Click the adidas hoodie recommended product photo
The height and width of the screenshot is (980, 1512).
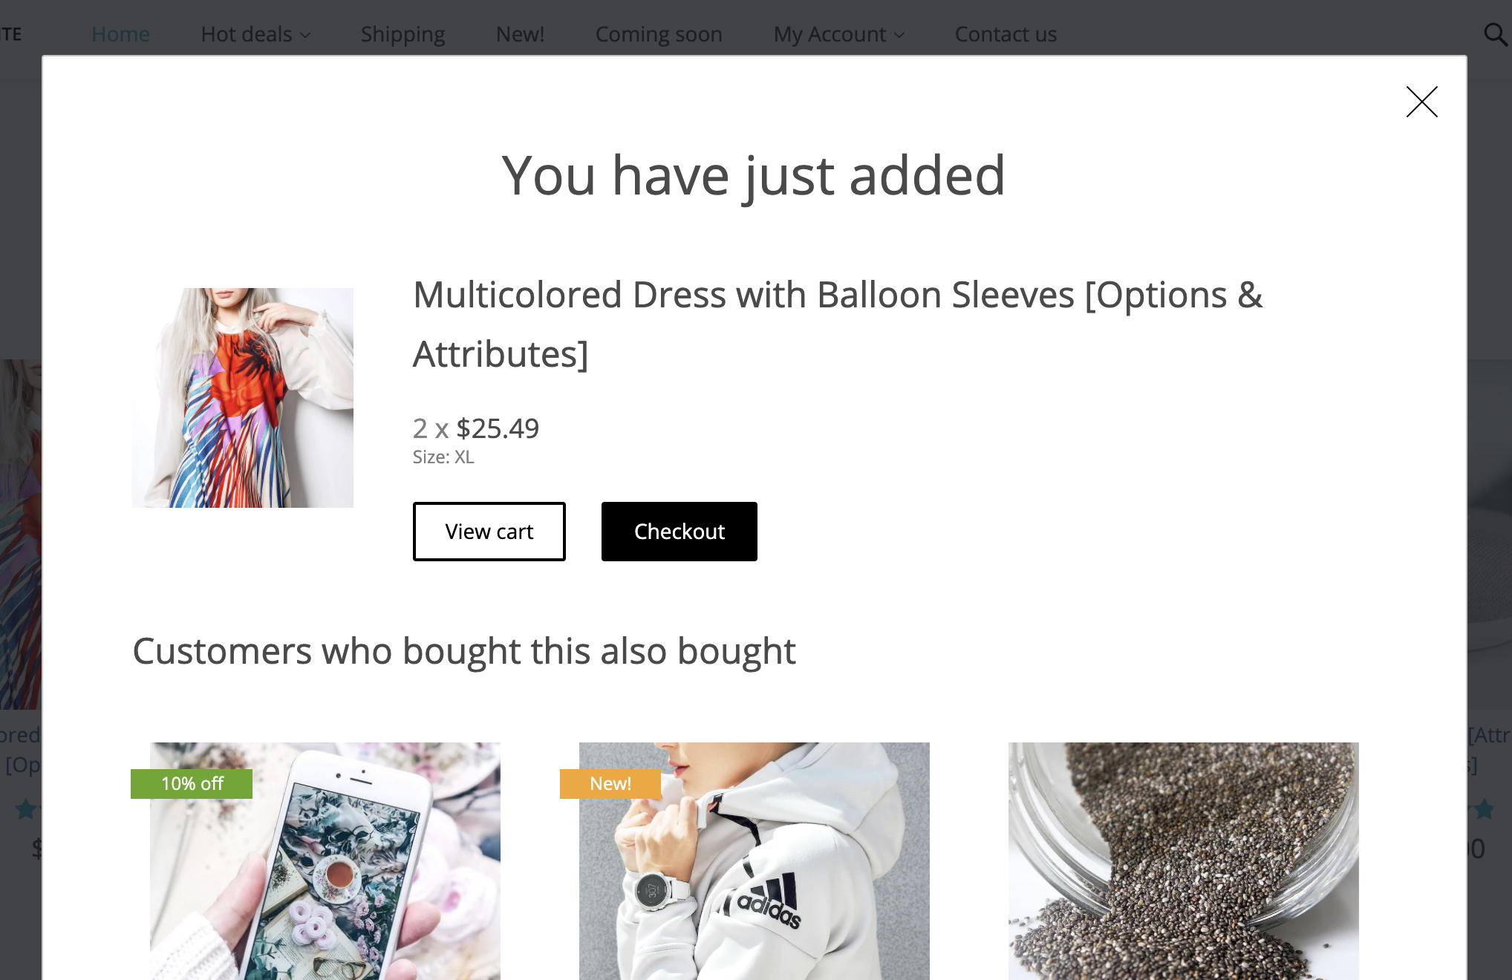pyautogui.click(x=754, y=861)
